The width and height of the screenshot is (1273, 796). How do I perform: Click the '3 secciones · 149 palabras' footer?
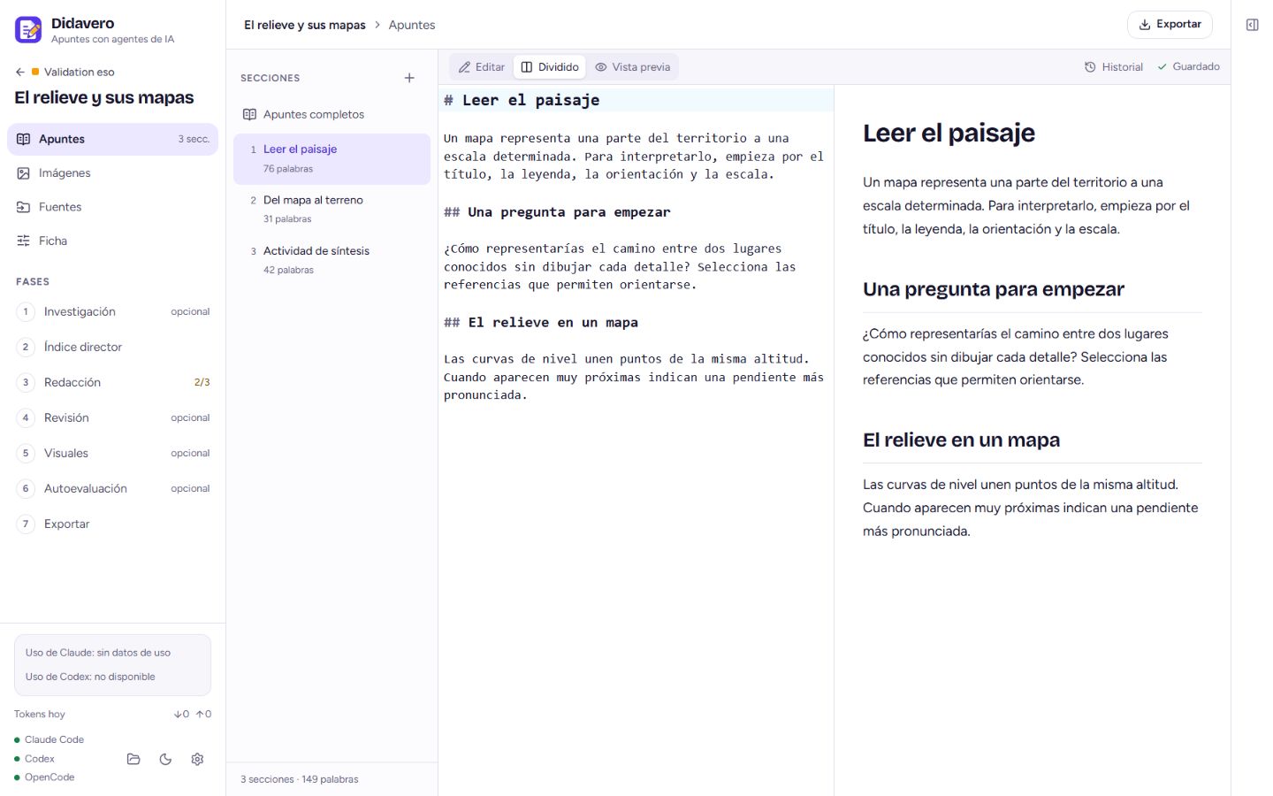[x=300, y=779]
